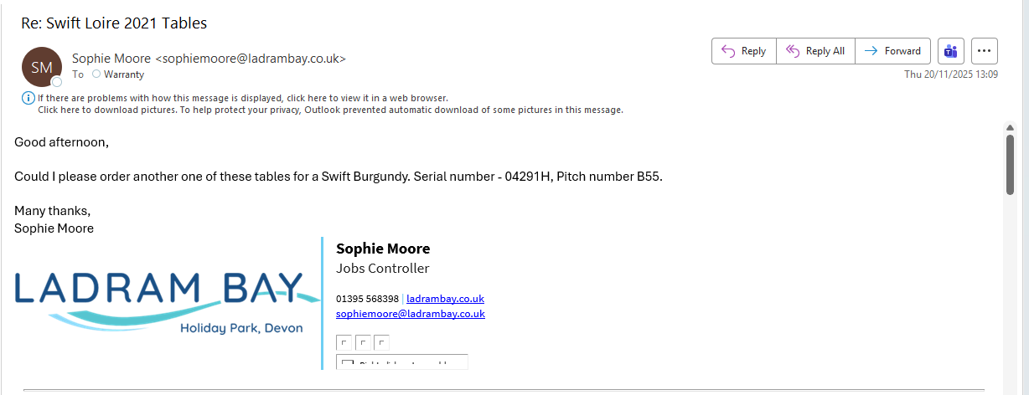Click the presence circle beside Warranty
Image resolution: width=1029 pixels, height=395 pixels.
click(x=96, y=74)
